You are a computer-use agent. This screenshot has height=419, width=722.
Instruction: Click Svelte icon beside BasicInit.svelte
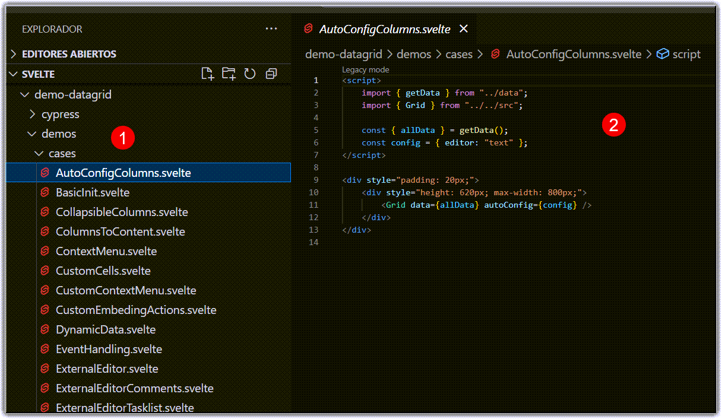point(44,192)
